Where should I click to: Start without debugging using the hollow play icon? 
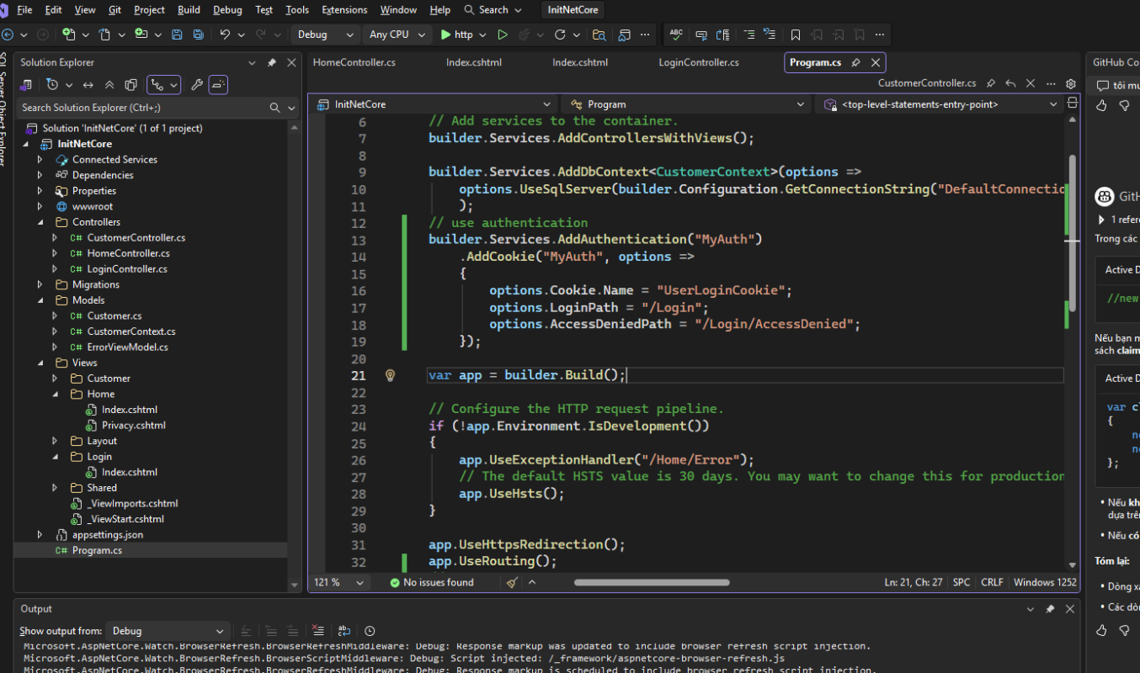(503, 34)
